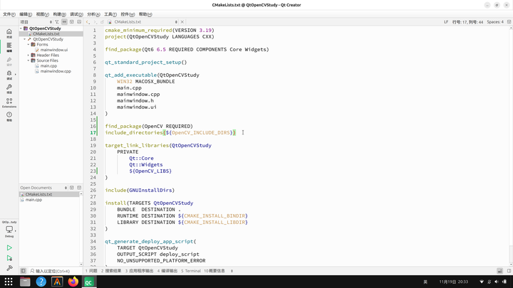Start debugging with run-debug icon
This screenshot has height=288, width=513.
tap(9, 258)
